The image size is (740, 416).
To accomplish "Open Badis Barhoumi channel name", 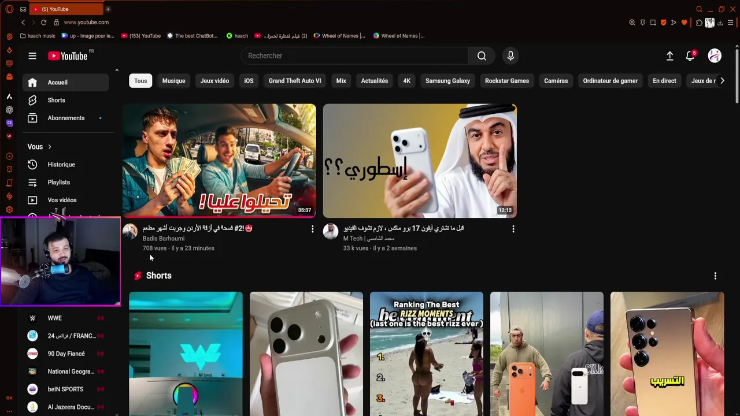I will (x=164, y=239).
